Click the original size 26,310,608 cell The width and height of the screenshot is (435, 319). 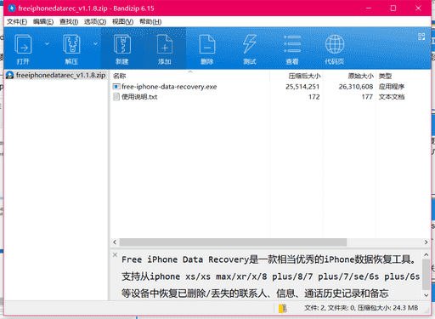tap(356, 87)
